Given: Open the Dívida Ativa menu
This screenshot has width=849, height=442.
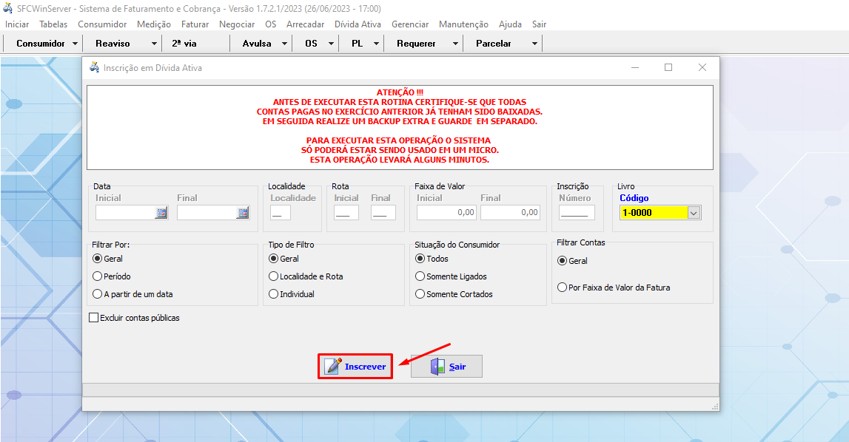Looking at the screenshot, I should [359, 24].
